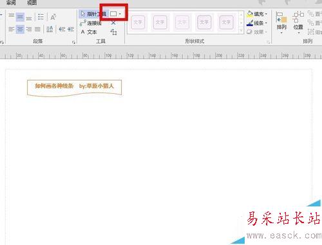Select the Text Block tool icon
The image size is (322, 245).
click(113, 32)
